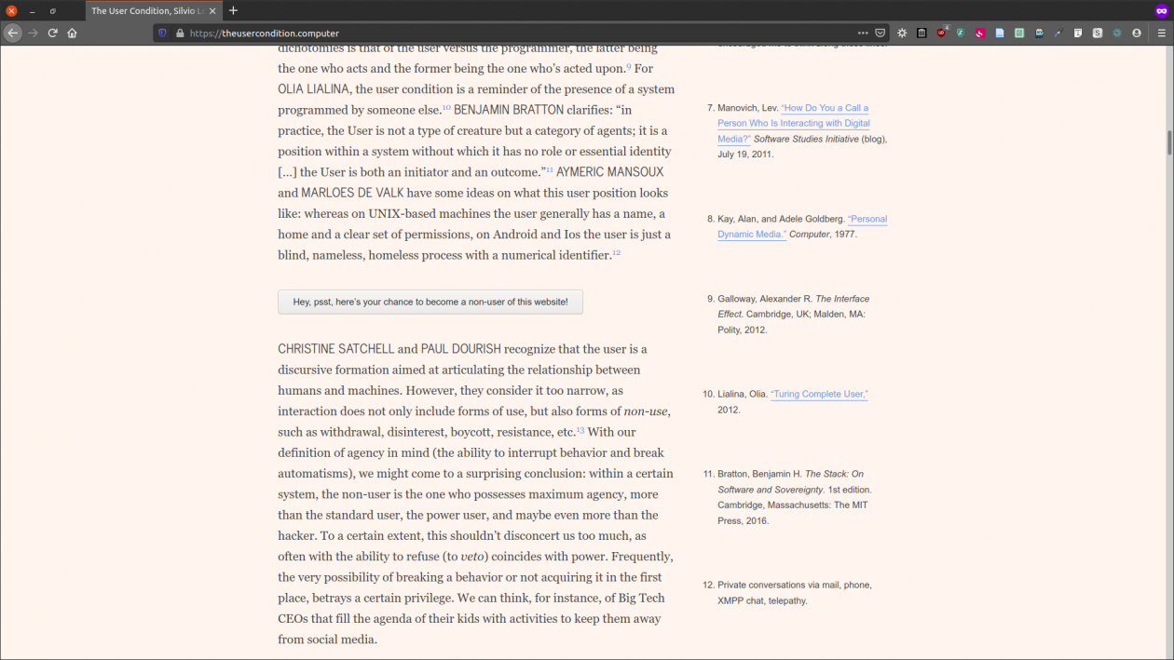Image resolution: width=1174 pixels, height=660 pixels.
Task: Click the Firefox account avatar icon
Action: click(x=1136, y=33)
